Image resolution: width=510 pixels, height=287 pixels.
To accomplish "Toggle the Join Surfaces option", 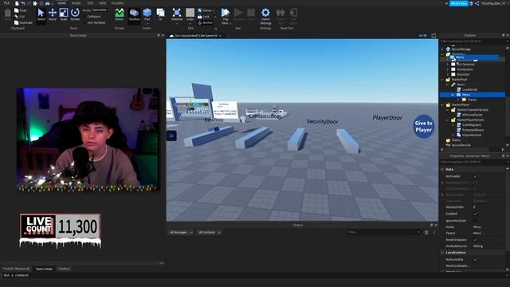I will pos(96,23).
